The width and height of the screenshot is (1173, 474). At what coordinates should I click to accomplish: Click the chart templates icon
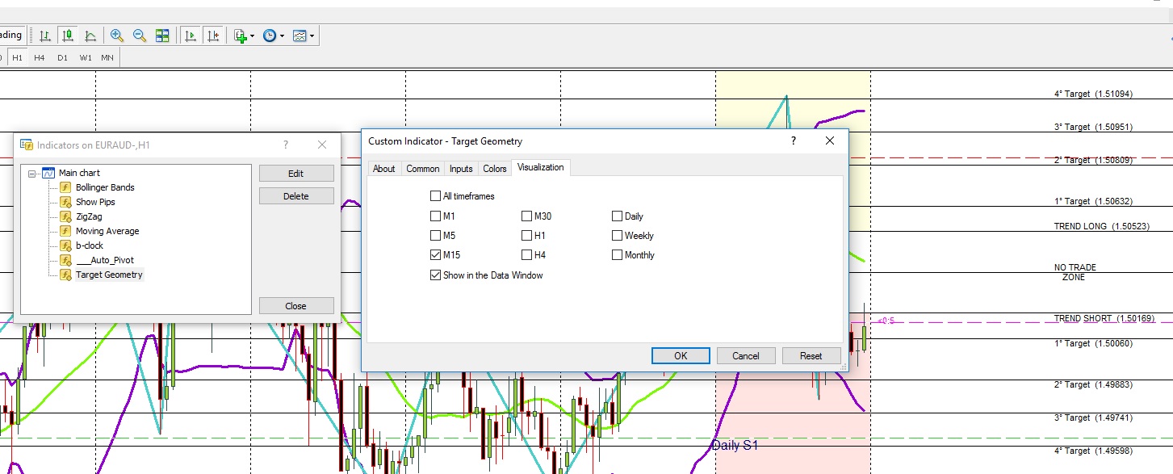click(x=300, y=36)
